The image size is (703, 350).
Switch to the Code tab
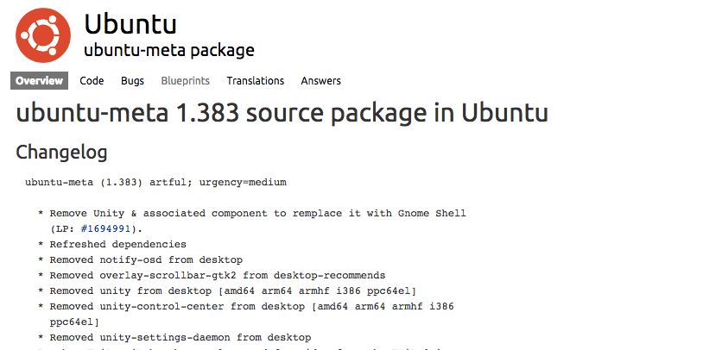point(92,81)
